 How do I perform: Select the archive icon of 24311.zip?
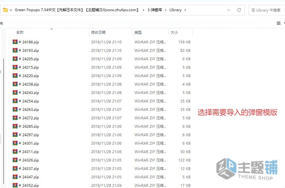click(15, 152)
